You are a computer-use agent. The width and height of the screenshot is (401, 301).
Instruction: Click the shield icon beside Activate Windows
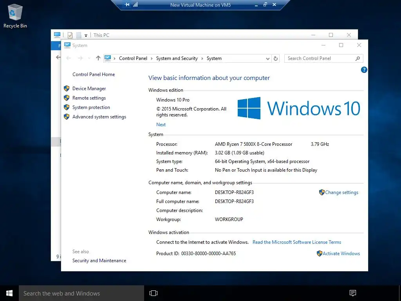320,254
